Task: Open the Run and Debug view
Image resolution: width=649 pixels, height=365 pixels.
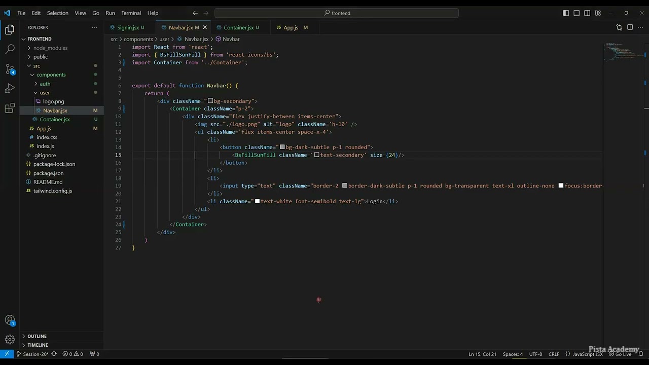Action: coord(10,89)
